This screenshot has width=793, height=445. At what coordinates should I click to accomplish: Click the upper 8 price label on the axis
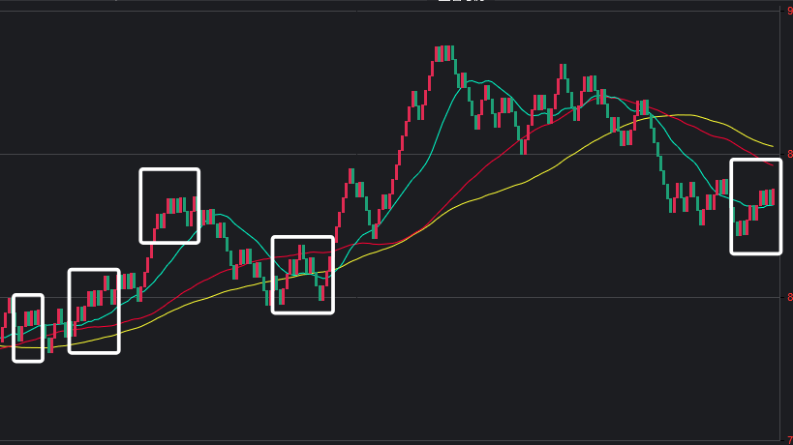coord(789,154)
